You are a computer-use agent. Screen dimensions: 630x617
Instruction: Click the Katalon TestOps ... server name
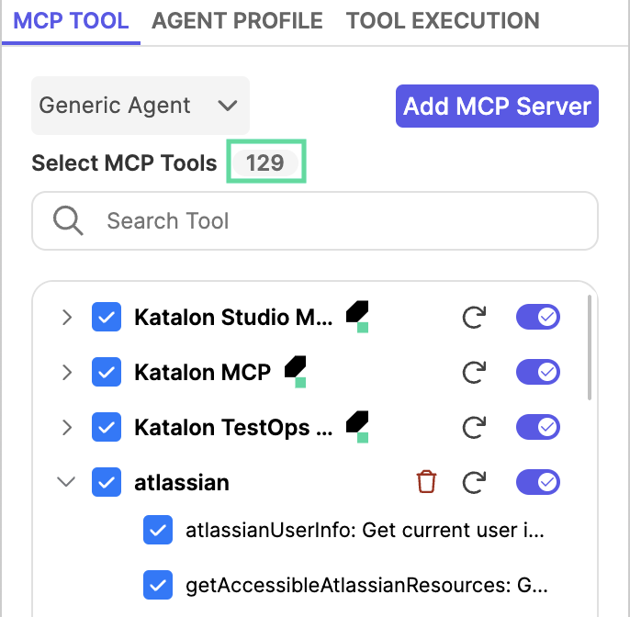click(x=233, y=428)
